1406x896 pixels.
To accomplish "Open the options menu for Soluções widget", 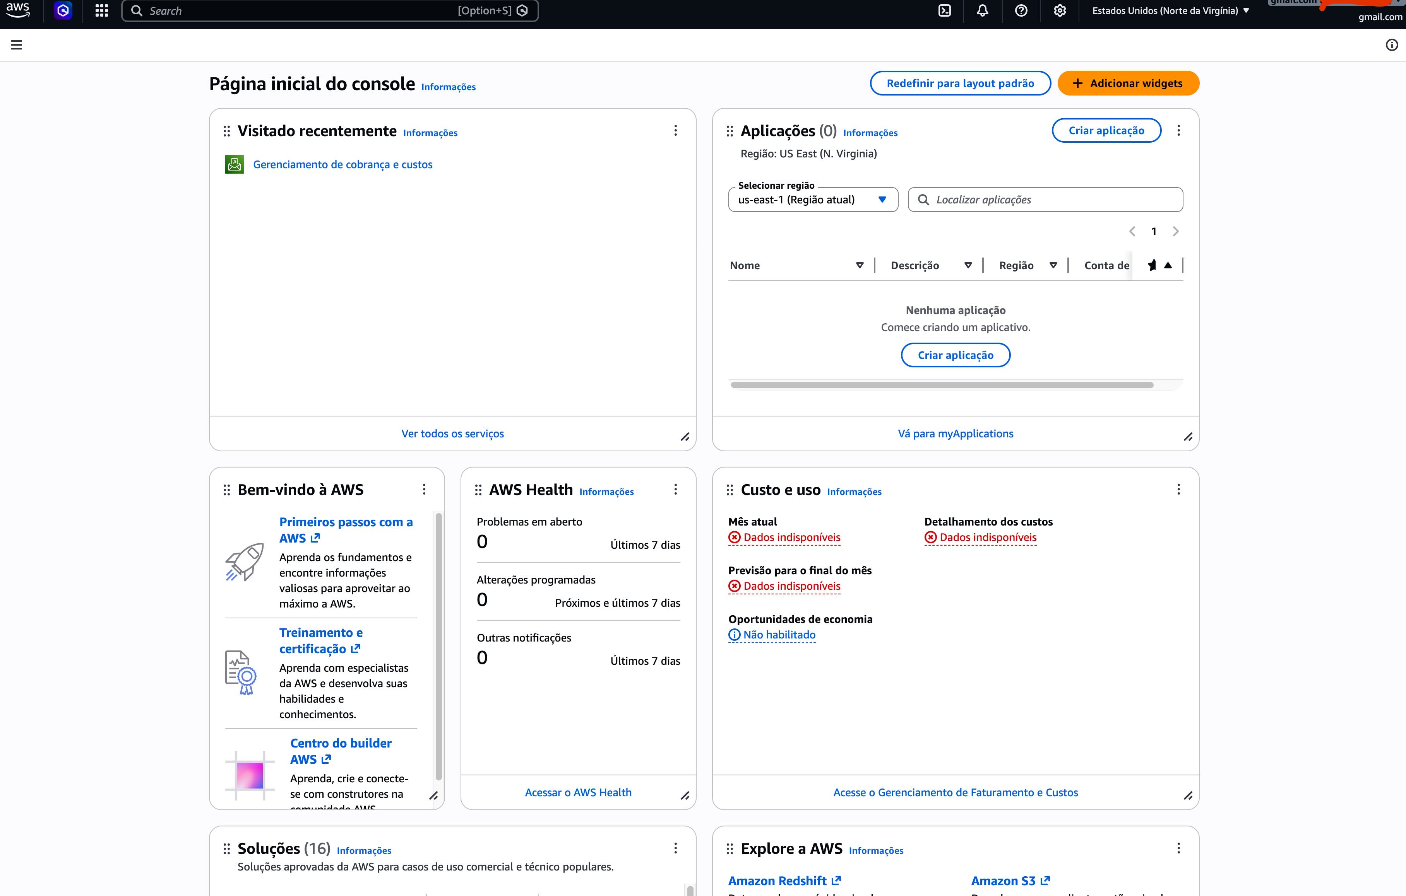I will pyautogui.click(x=676, y=848).
